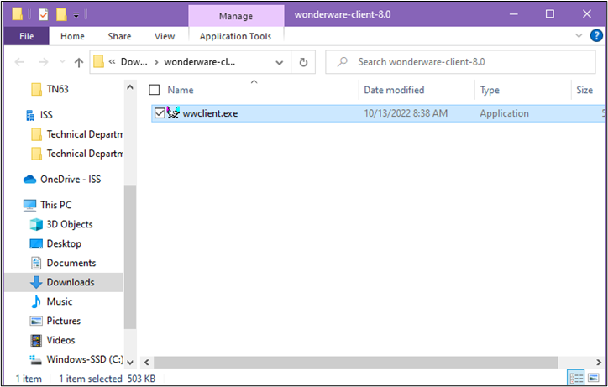Switch to Large icons view icon

click(593, 378)
